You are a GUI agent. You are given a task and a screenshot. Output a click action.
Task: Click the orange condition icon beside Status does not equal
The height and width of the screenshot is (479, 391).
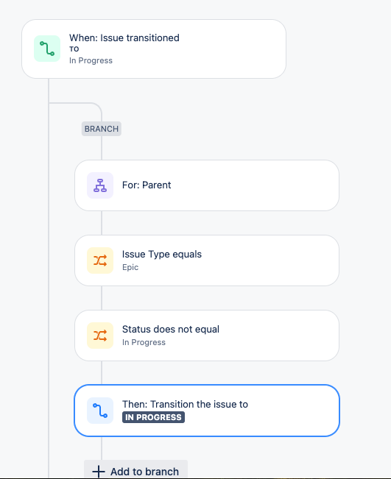[100, 336]
